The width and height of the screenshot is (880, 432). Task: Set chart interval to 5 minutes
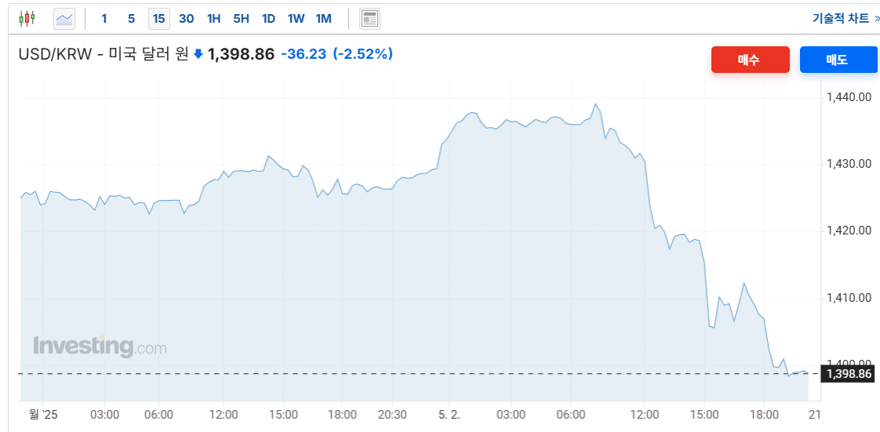131,19
